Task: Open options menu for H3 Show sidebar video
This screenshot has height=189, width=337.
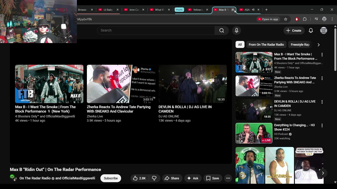Action: point(322,125)
